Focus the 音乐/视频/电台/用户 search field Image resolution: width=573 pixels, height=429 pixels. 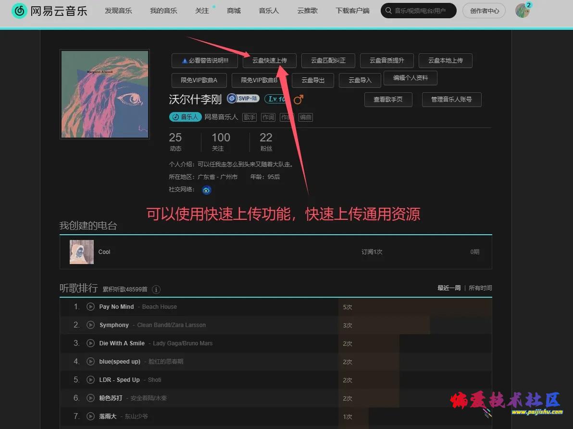click(x=419, y=11)
